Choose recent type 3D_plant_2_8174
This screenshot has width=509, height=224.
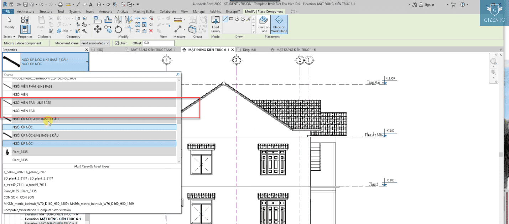tap(28, 178)
